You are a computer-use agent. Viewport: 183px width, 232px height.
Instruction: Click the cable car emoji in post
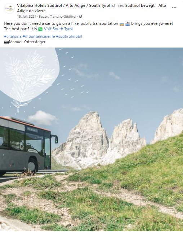click(x=128, y=24)
